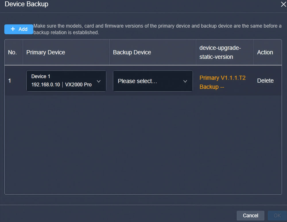Click the firmware versions notice text

(x=157, y=29)
